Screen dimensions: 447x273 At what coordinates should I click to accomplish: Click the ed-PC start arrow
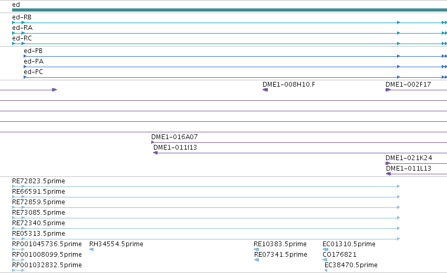click(x=25, y=77)
